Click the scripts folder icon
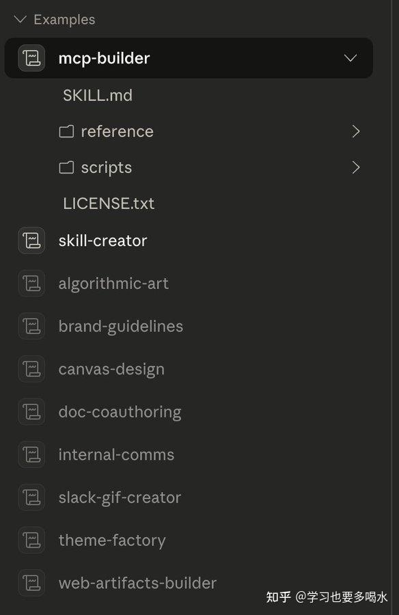This screenshot has height=615, width=399. [x=66, y=167]
